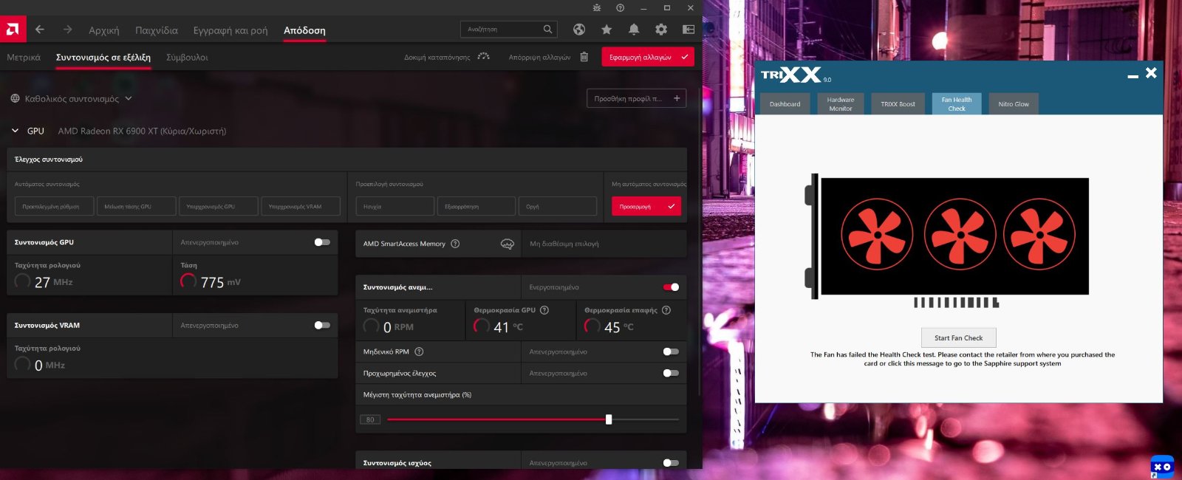This screenshot has width=1182, height=480.
Task: Open the Εγγραφή και ροή tab
Action: click(x=230, y=30)
